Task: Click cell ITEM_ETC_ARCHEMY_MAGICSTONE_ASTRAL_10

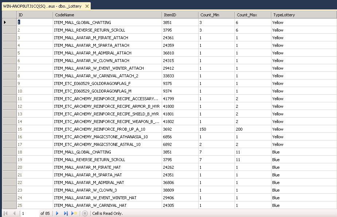Action: coord(107,144)
